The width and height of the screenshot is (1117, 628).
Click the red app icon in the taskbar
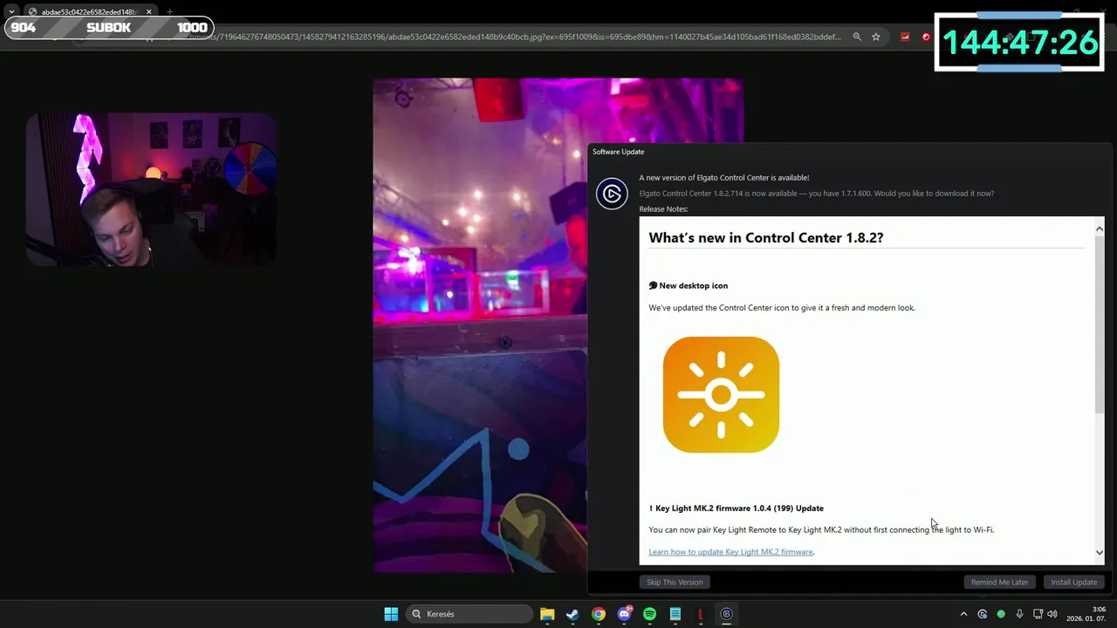(x=701, y=614)
